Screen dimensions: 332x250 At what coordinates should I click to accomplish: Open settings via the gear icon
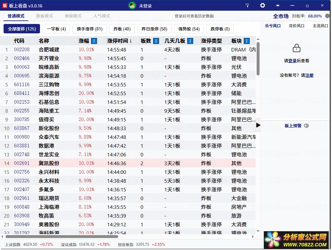click(262, 6)
